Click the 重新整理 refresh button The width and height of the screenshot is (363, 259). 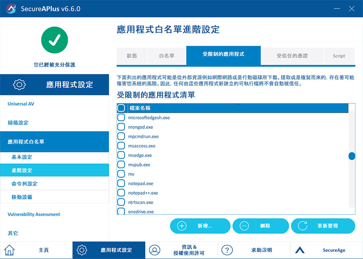(323, 226)
